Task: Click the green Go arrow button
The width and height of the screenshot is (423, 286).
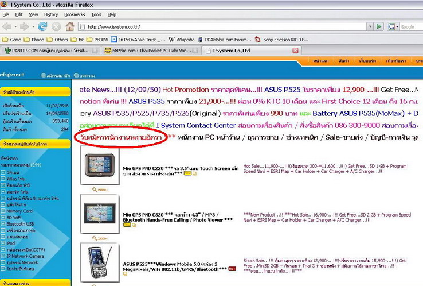Action: click(379, 26)
